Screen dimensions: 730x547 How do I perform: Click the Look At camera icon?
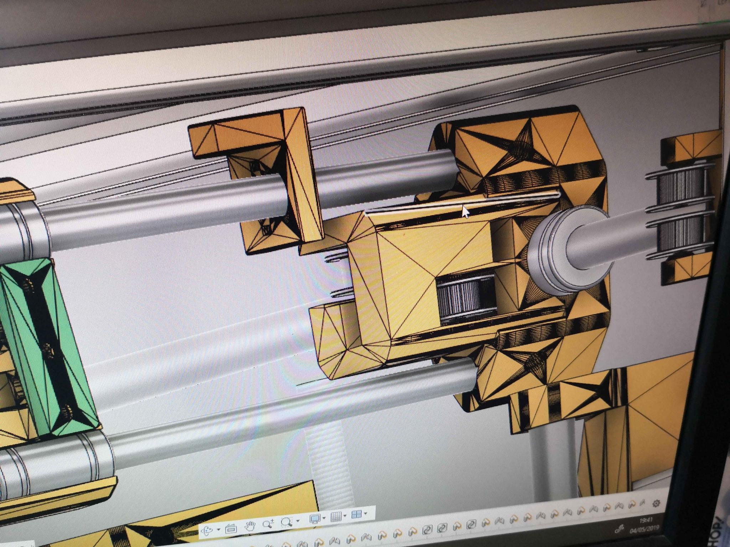(x=231, y=528)
